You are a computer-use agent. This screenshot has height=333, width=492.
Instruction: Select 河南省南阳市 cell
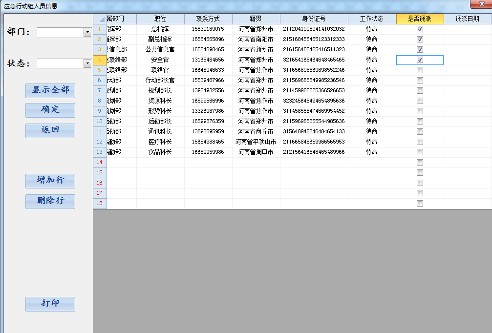[256, 39]
